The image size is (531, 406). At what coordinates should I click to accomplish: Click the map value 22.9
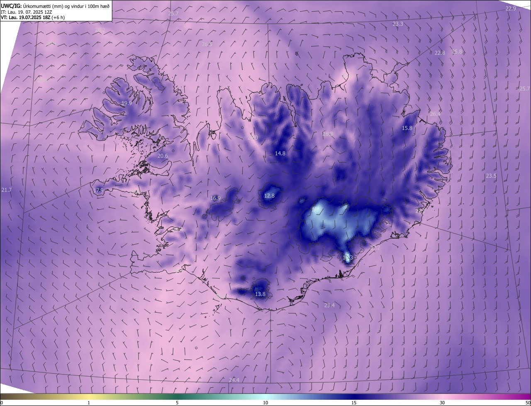click(x=511, y=9)
